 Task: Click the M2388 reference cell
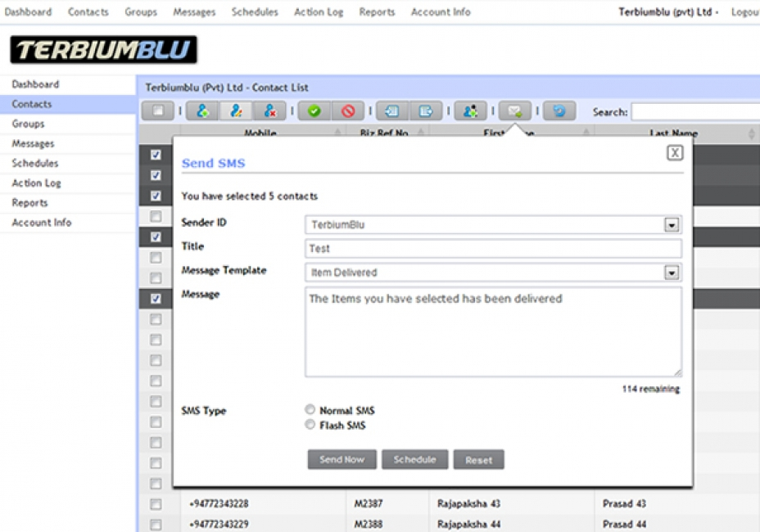[x=368, y=525]
